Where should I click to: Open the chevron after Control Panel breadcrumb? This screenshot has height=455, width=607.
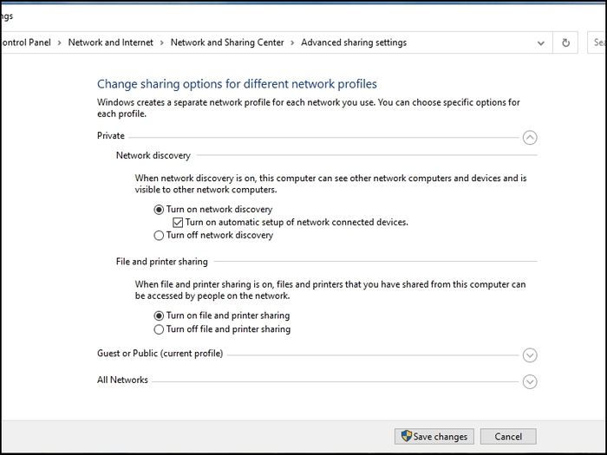click(60, 43)
